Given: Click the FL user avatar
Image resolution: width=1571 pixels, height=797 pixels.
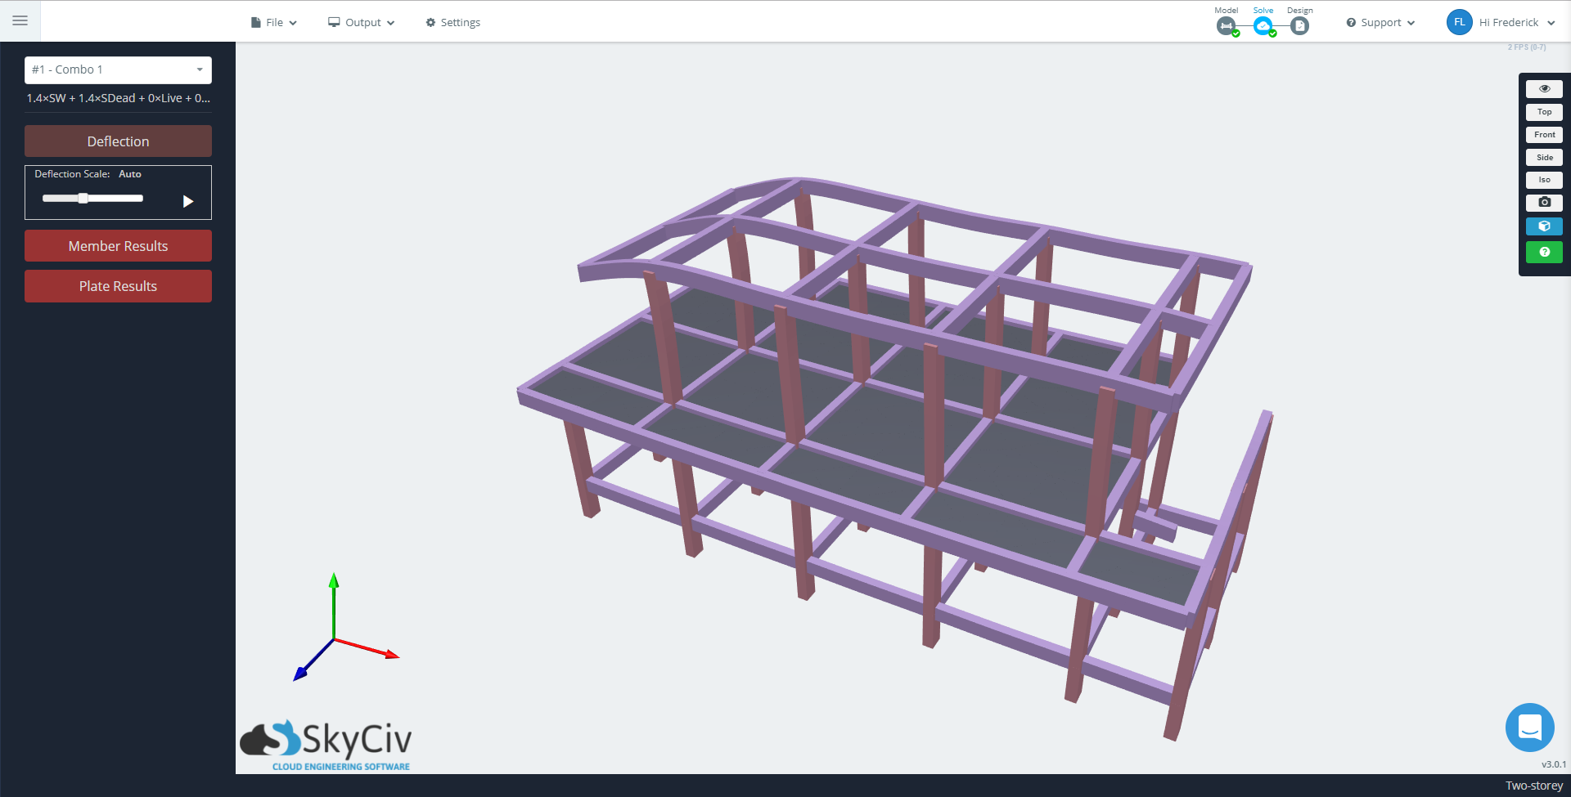Looking at the screenshot, I should click(x=1459, y=22).
